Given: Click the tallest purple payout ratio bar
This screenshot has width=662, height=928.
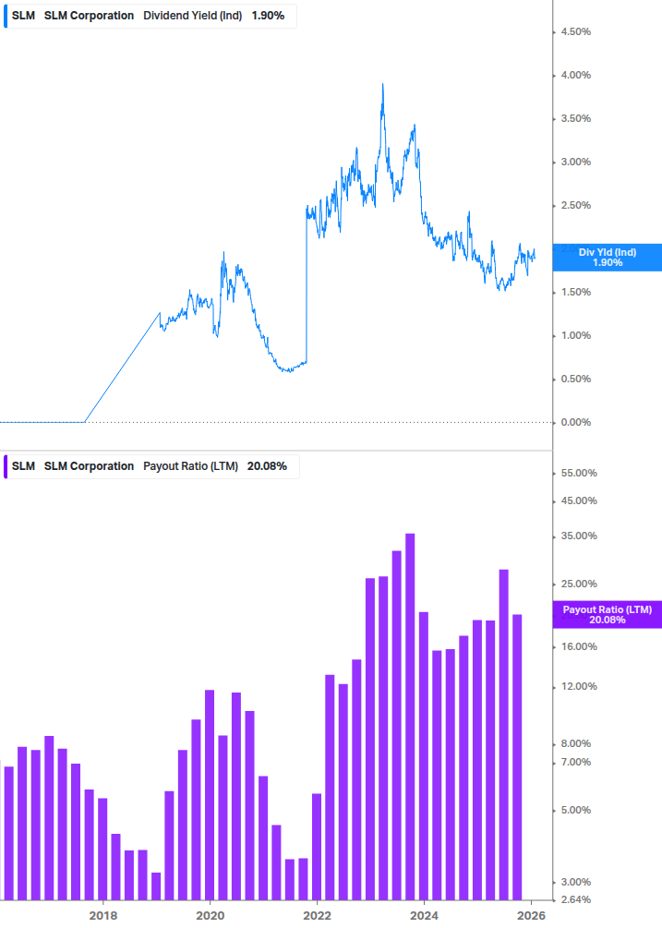Looking at the screenshot, I should [x=410, y=717].
